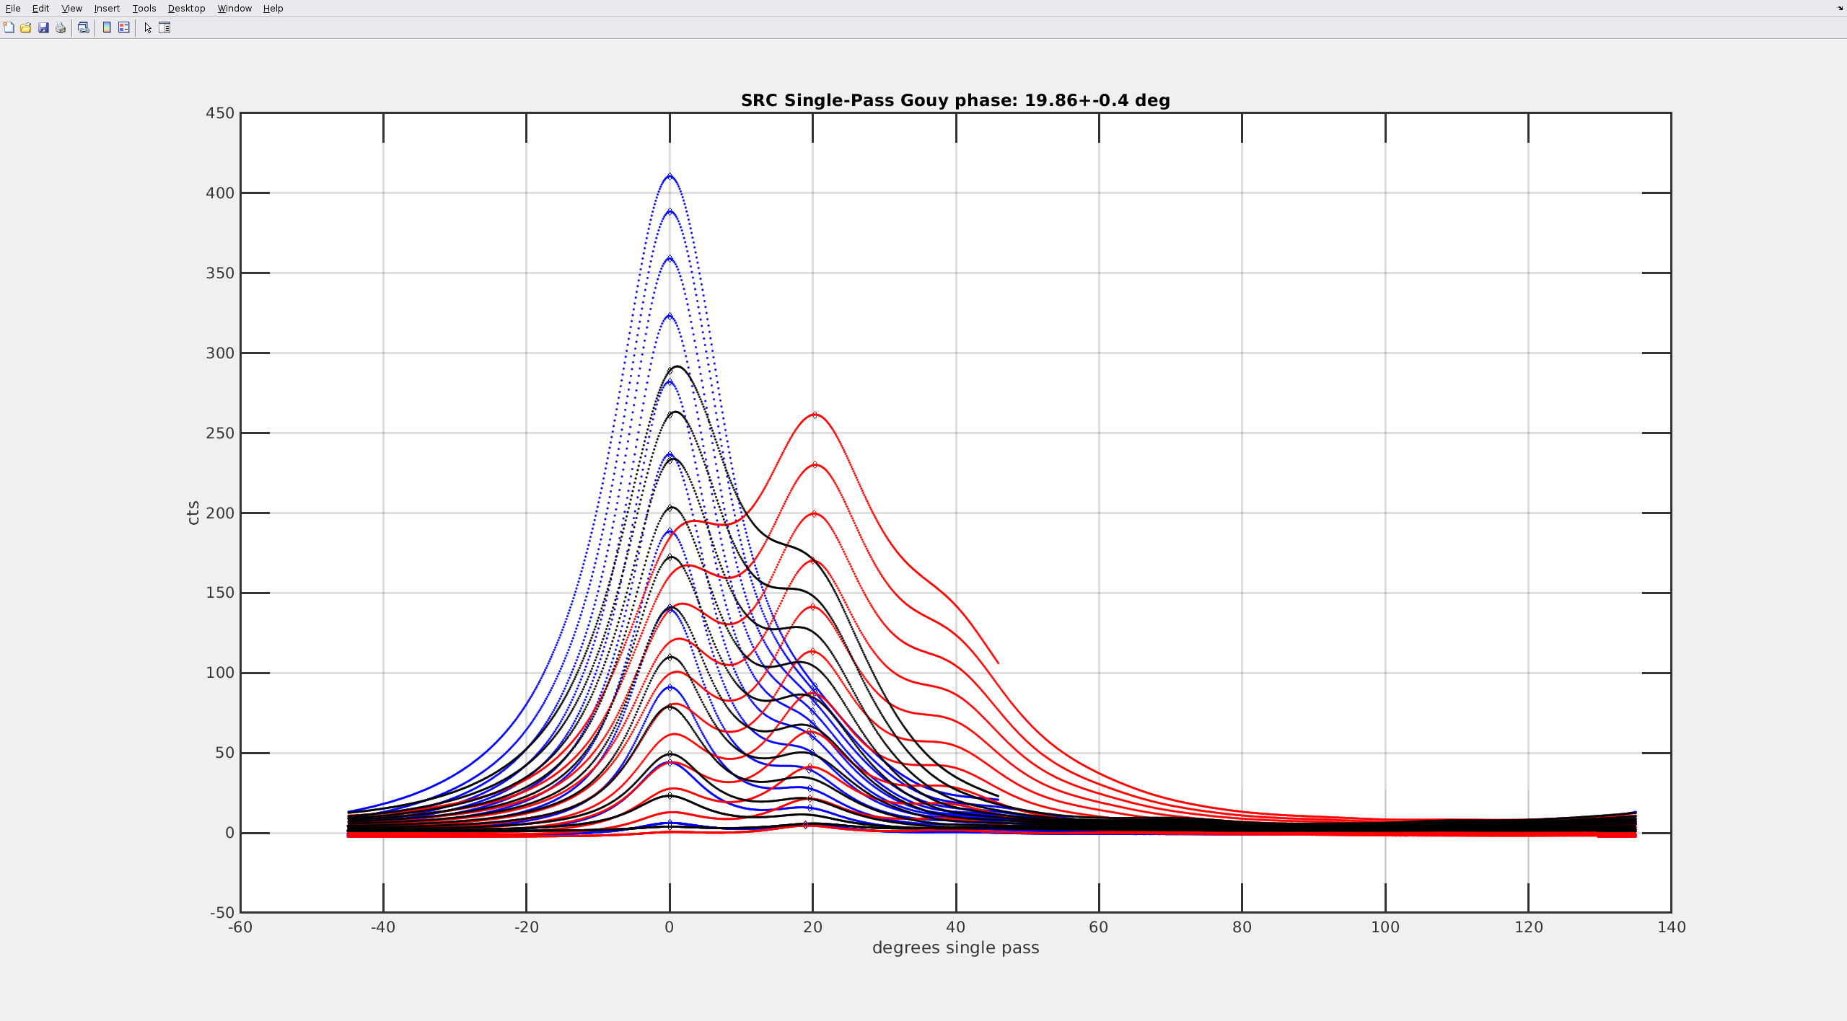
Task: Create a new figure with the toolbar icon
Action: click(9, 27)
